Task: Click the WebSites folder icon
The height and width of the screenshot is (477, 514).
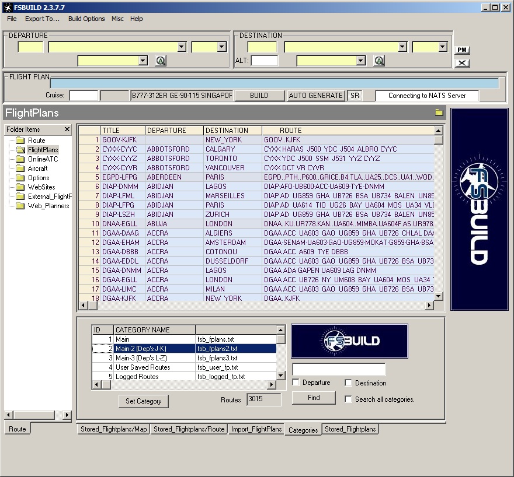Action: point(20,187)
